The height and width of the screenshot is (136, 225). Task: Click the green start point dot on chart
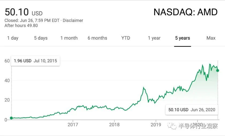click(x=11, y=118)
